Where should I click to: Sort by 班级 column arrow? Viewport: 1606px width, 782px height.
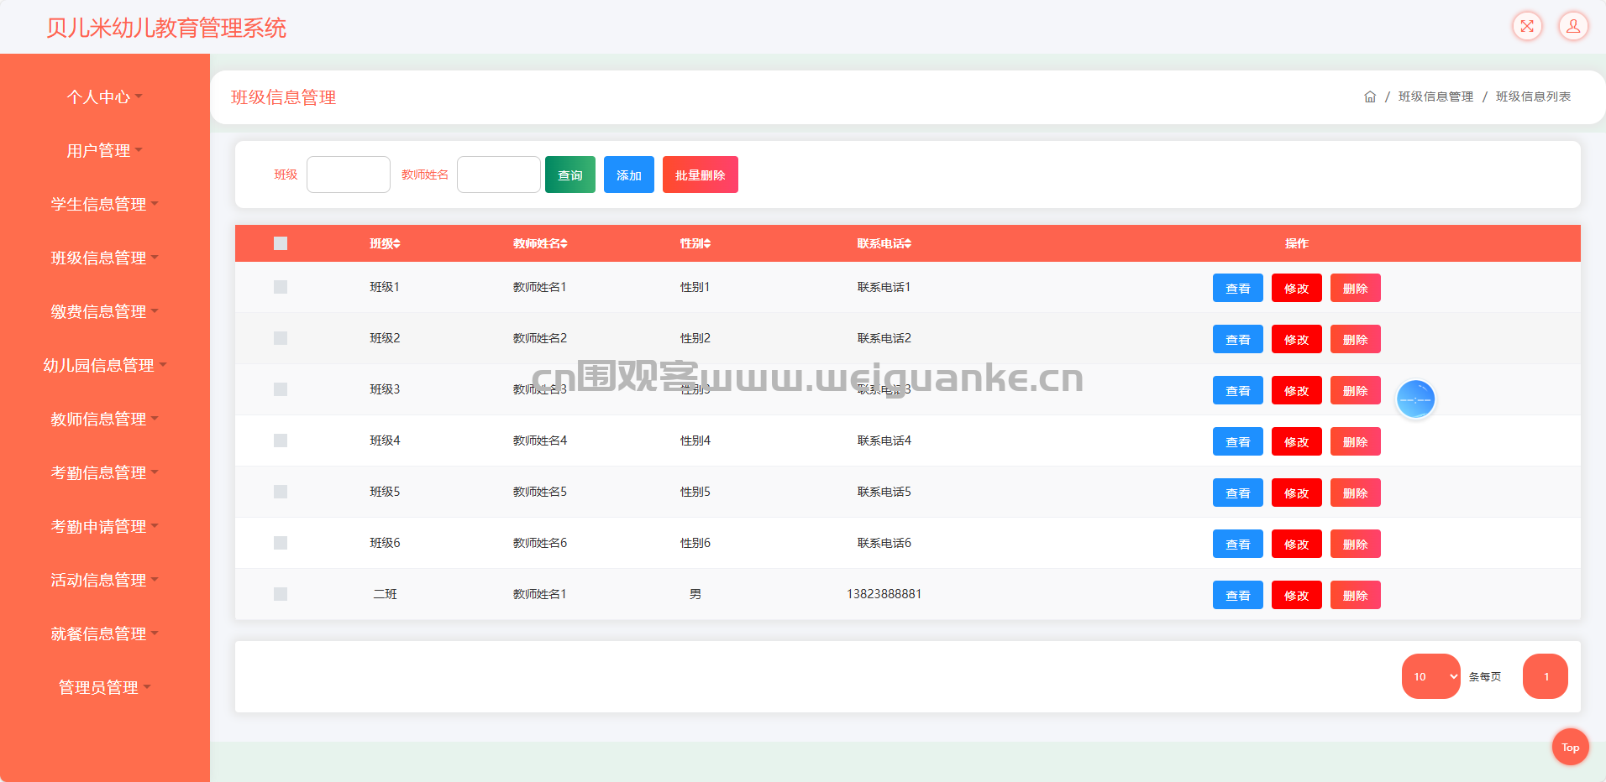397,243
